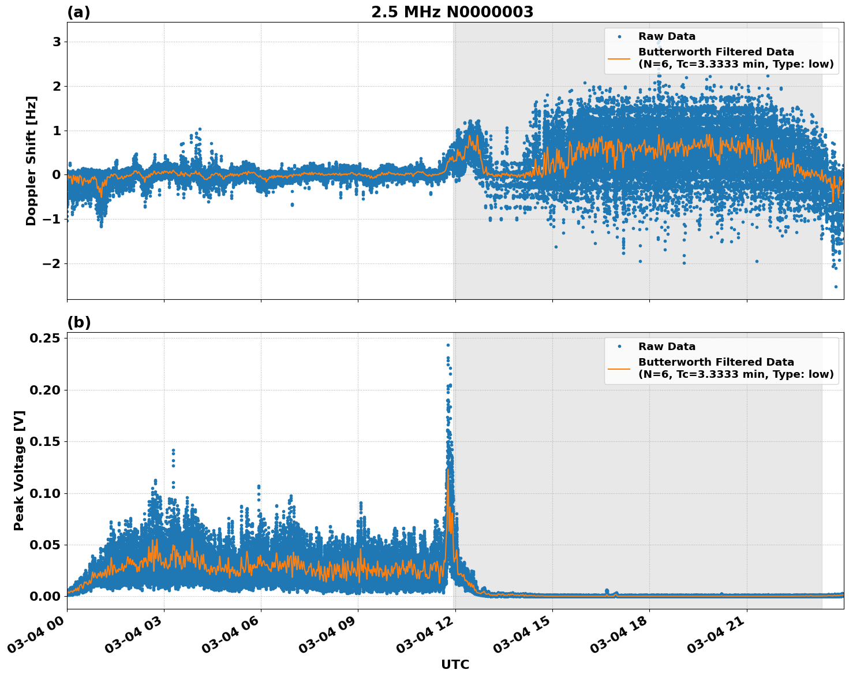Screen dimensions: 849x677
Task: Click the title 2.5 MHz N0000003
Action: click(x=453, y=10)
